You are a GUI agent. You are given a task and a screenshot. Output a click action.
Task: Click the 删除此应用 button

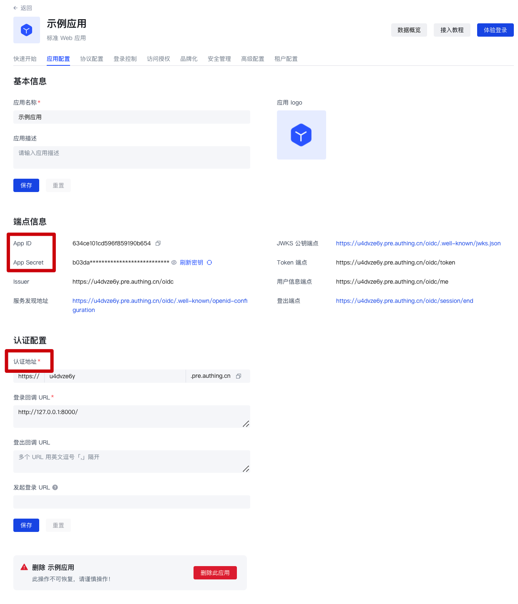(x=215, y=573)
